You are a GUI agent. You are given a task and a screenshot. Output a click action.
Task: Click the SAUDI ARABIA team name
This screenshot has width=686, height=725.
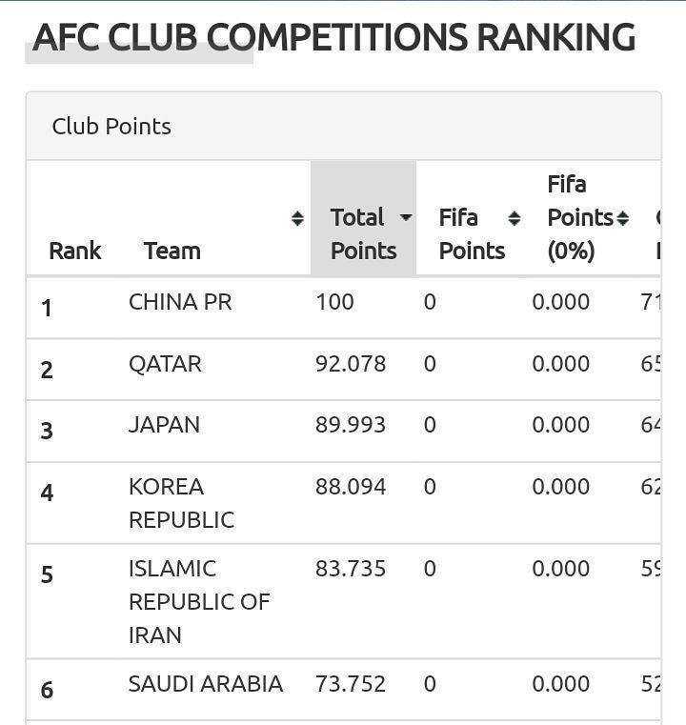(206, 684)
